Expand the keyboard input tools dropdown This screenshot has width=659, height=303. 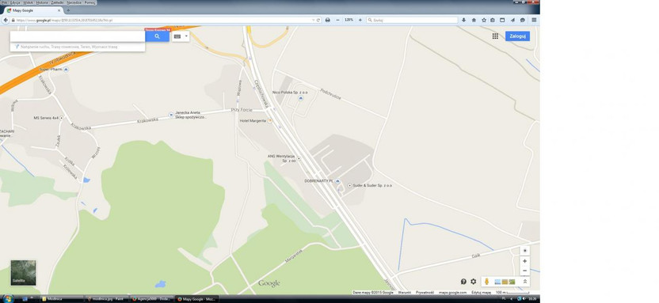[181, 36]
